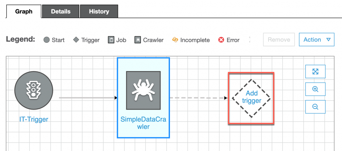
Task: Click the SimpleDataCrawler label text
Action: [x=143, y=123]
